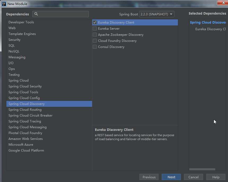Open Google Cloud Platform category
The height and width of the screenshot is (182, 228).
tap(49, 150)
